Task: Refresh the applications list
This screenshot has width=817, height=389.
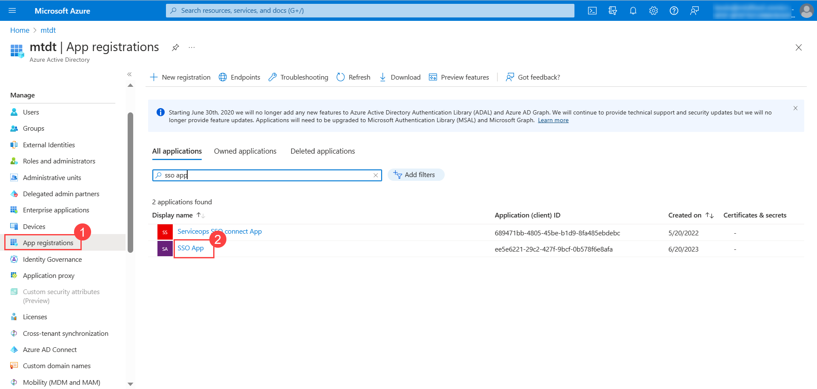Action: click(x=353, y=77)
